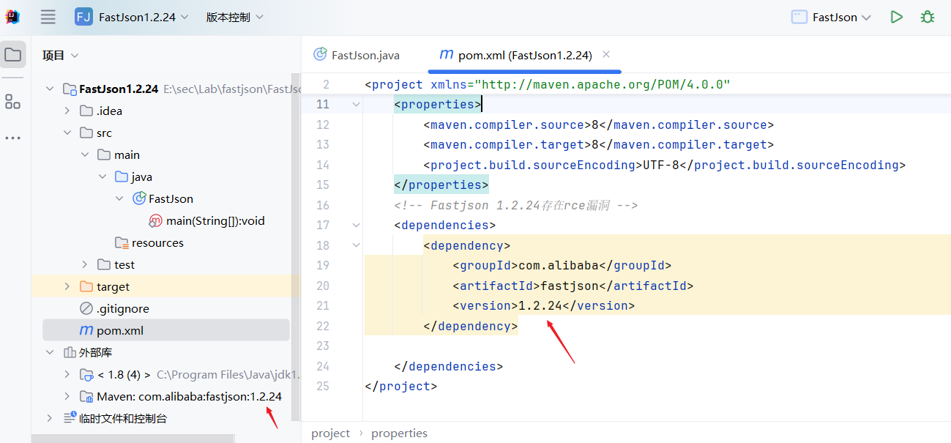This screenshot has width=951, height=443.
Task: Click the version 1.2.24 value
Action: [540, 305]
